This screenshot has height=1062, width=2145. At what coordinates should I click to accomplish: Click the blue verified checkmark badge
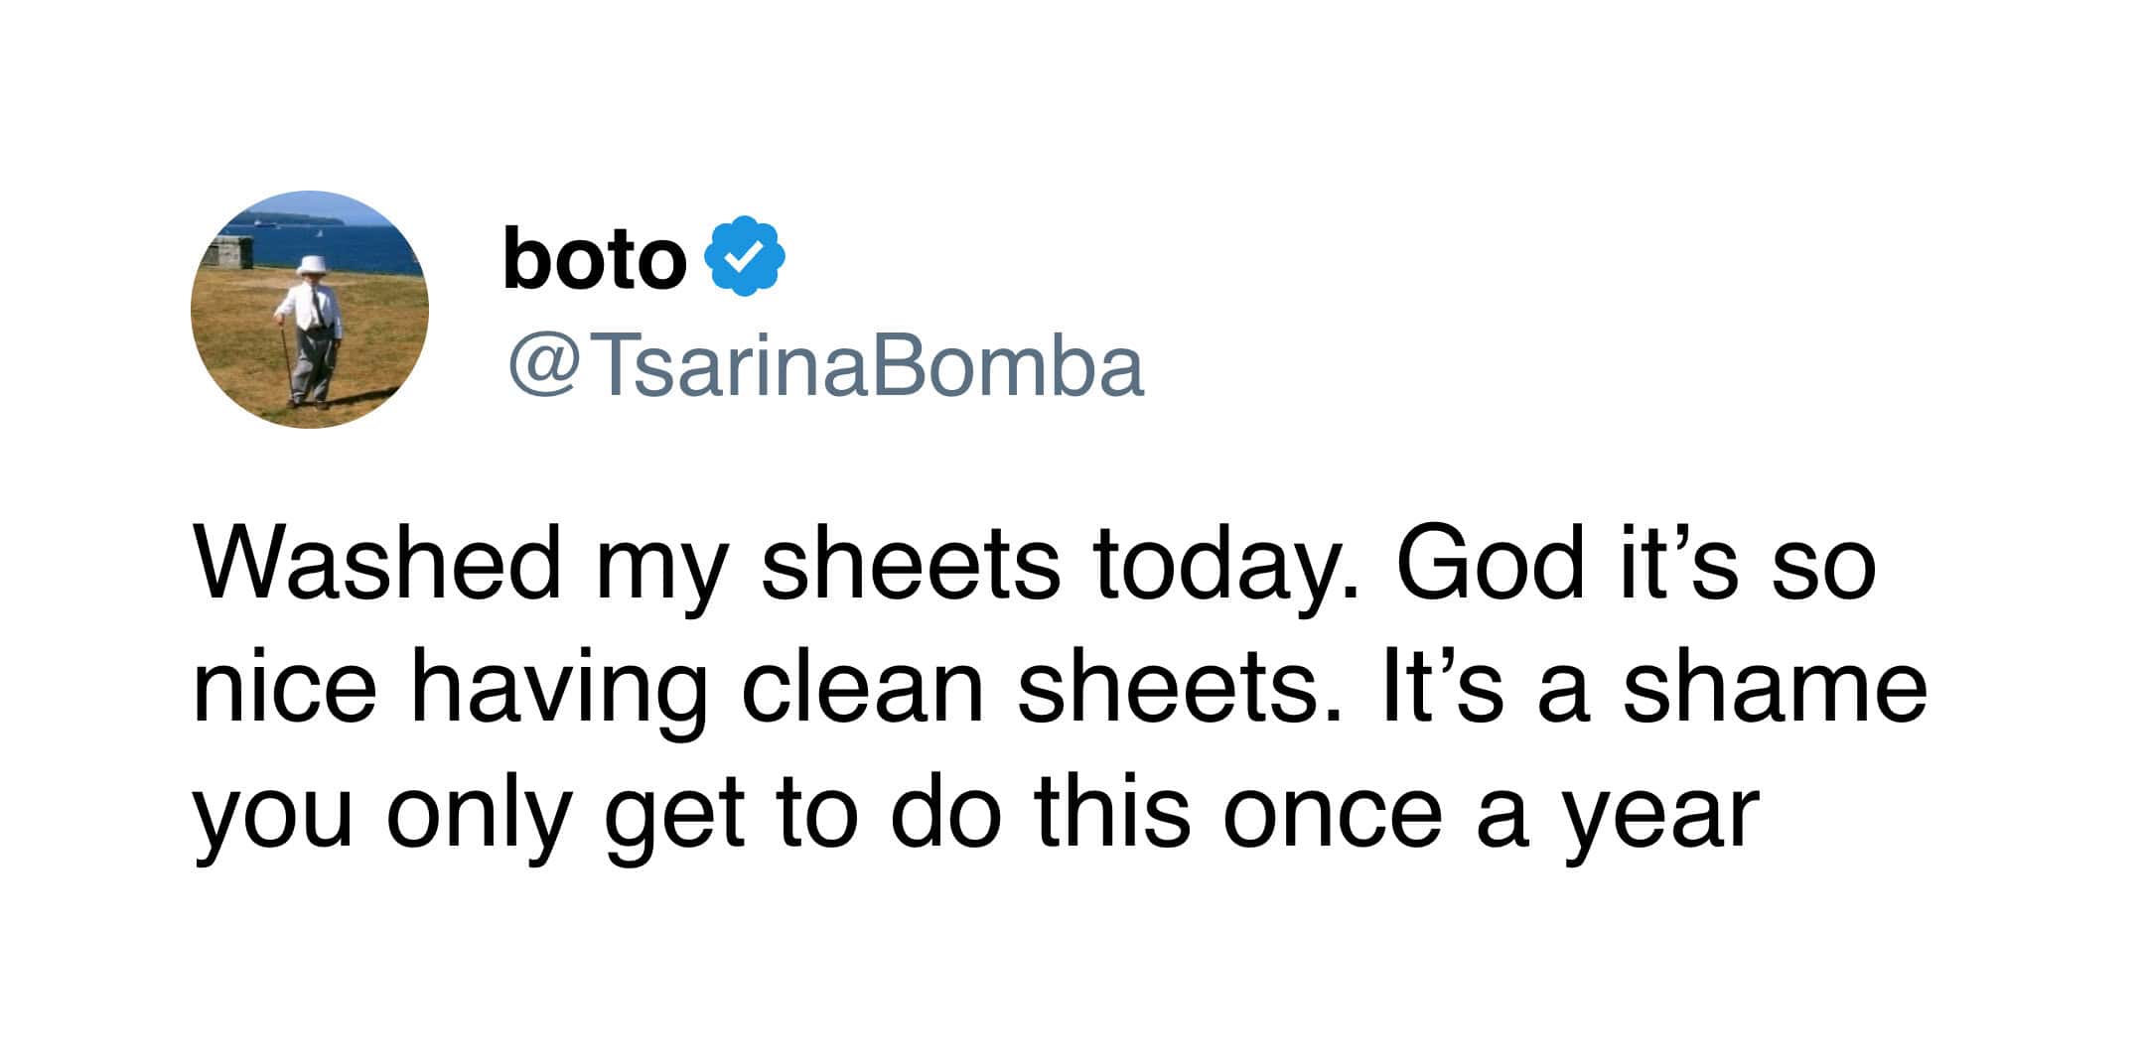click(745, 256)
